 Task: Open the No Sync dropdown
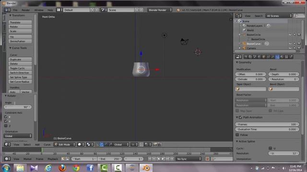(189, 159)
